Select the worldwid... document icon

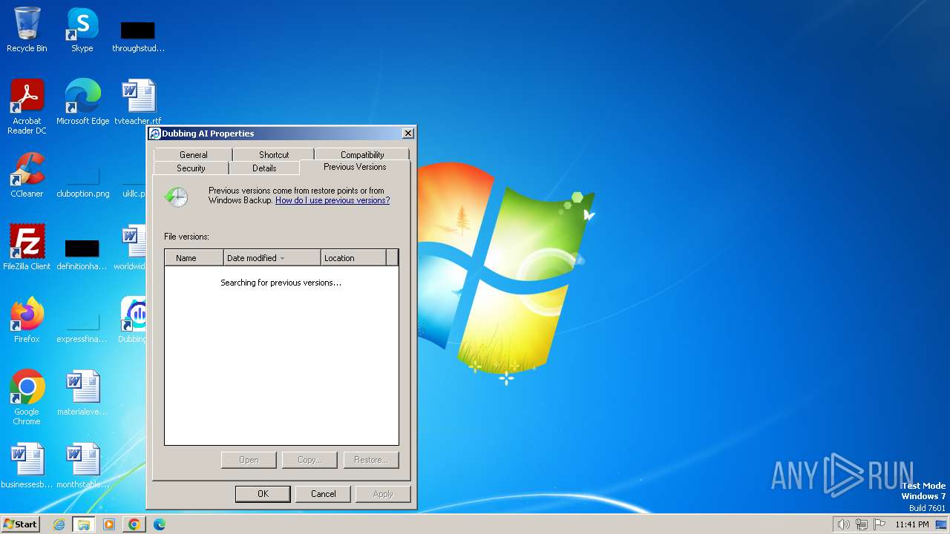pyautogui.click(x=132, y=248)
